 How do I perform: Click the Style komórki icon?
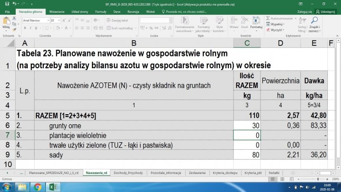(219, 21)
